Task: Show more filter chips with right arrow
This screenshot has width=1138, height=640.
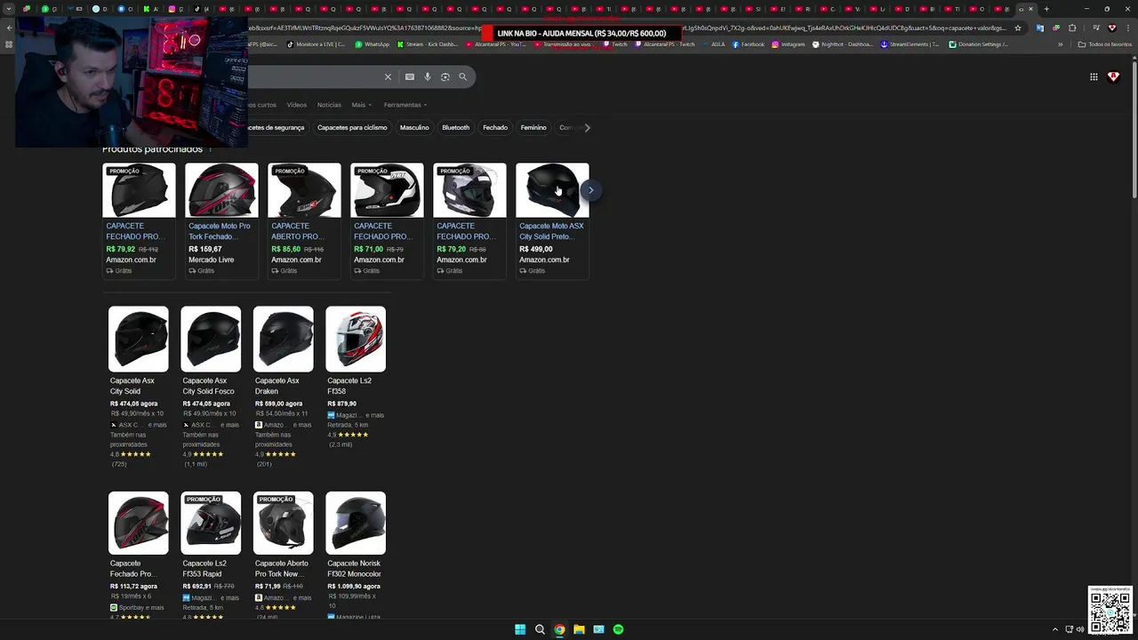Action: (587, 127)
